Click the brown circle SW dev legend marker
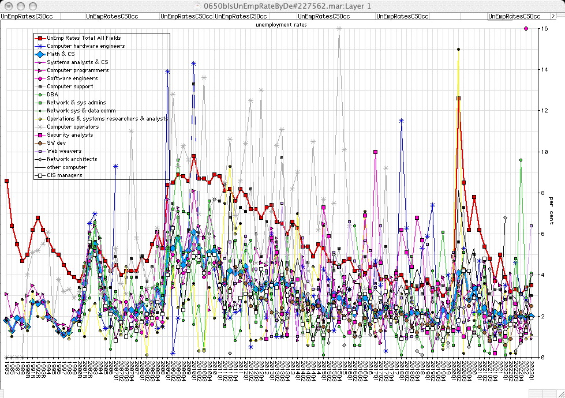Viewport: 565px width, 398px height. click(40, 143)
